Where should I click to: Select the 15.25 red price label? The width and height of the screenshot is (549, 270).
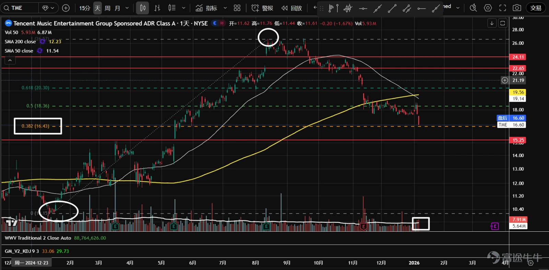click(x=518, y=140)
